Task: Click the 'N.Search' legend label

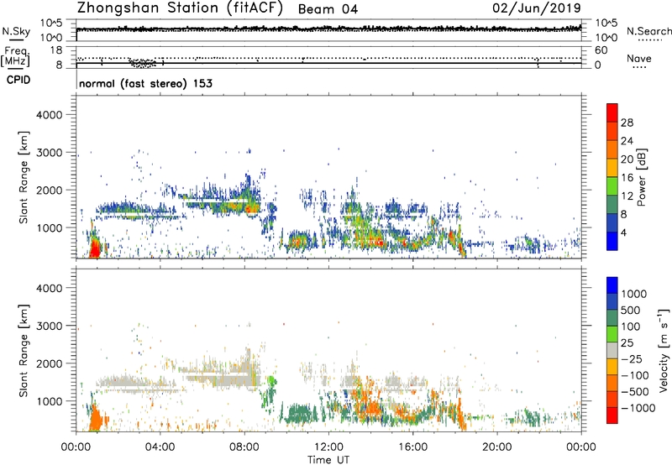Action: pyautogui.click(x=649, y=31)
